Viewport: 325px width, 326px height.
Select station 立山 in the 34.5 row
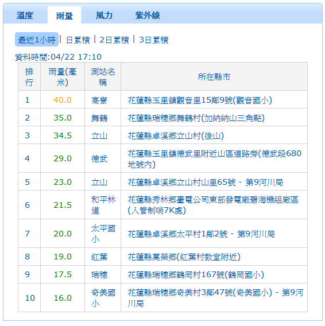pos(99,136)
